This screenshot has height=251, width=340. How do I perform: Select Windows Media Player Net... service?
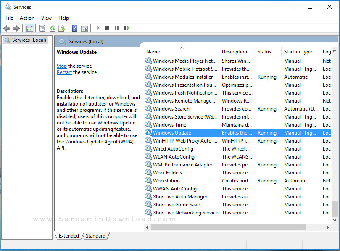pyautogui.click(x=184, y=61)
